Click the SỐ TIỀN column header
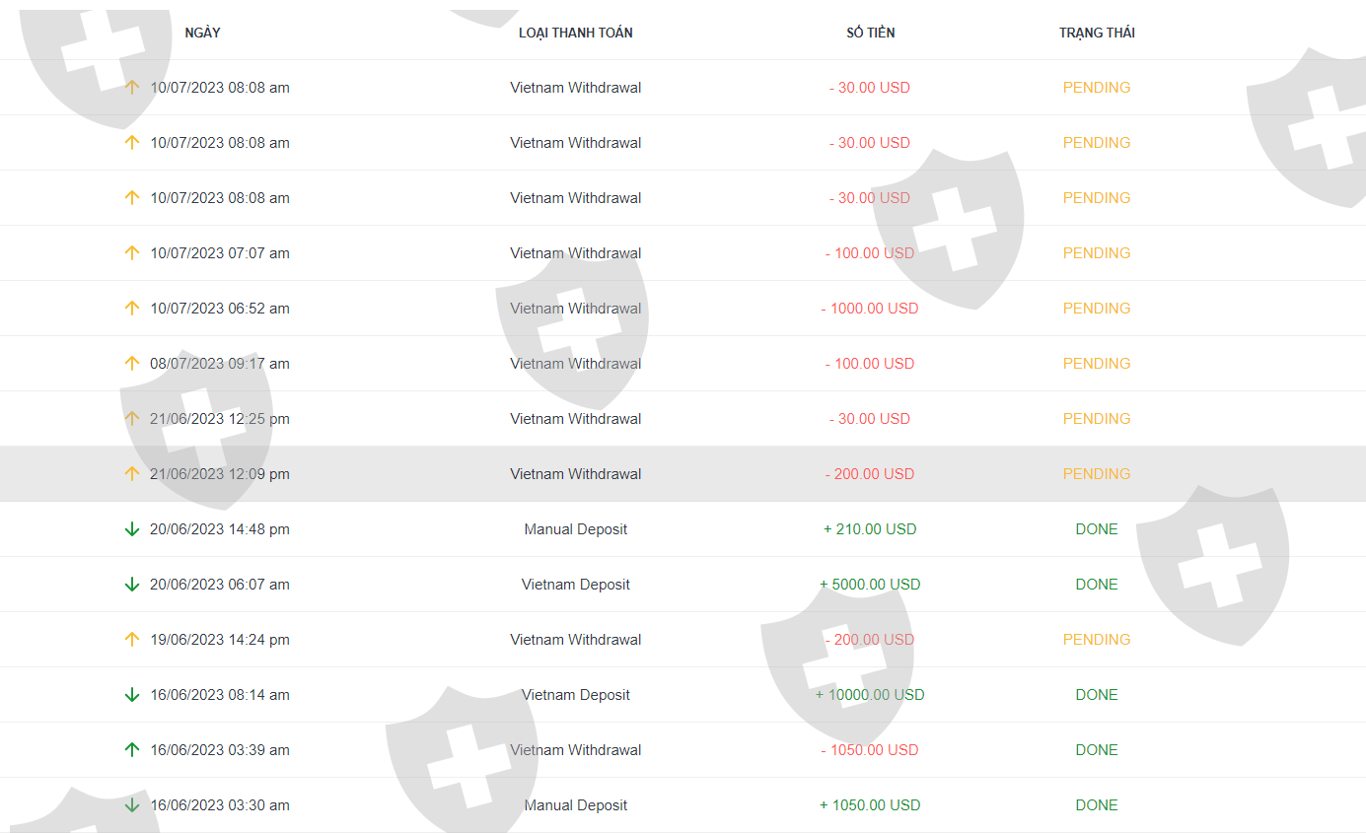This screenshot has height=833, width=1366. [x=870, y=33]
